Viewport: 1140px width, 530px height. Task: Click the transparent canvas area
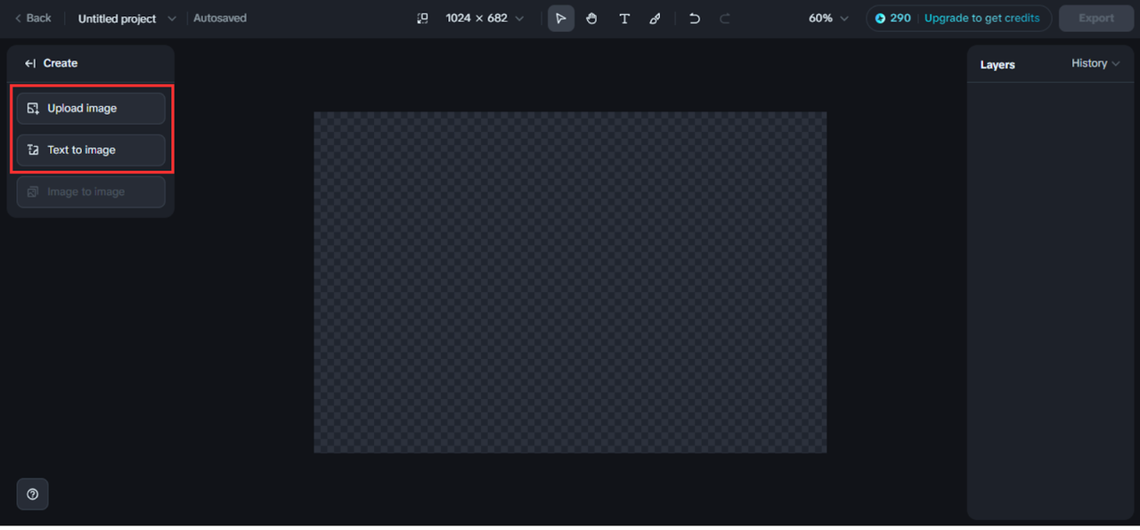(x=570, y=282)
